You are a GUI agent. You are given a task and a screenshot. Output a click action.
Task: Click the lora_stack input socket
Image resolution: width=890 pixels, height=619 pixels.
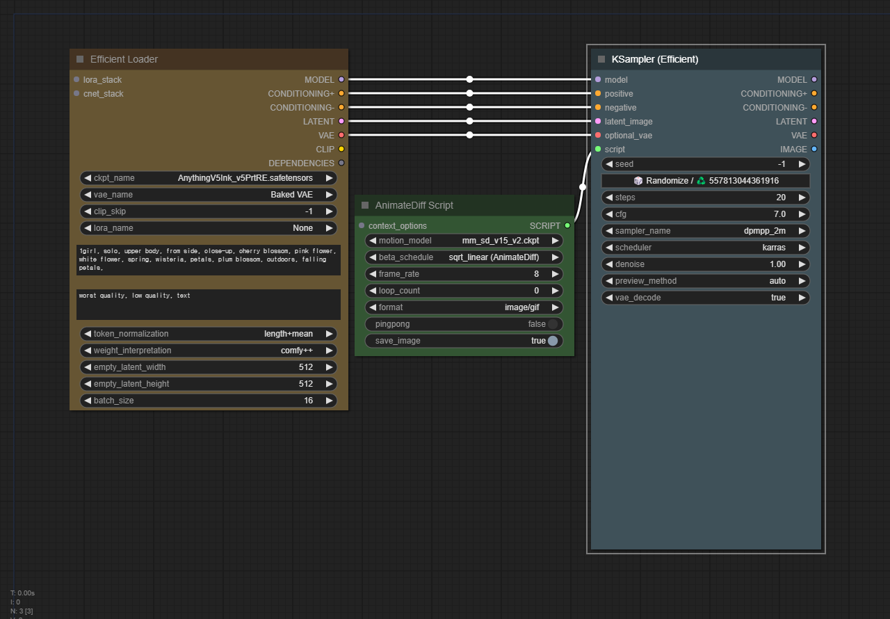point(76,79)
